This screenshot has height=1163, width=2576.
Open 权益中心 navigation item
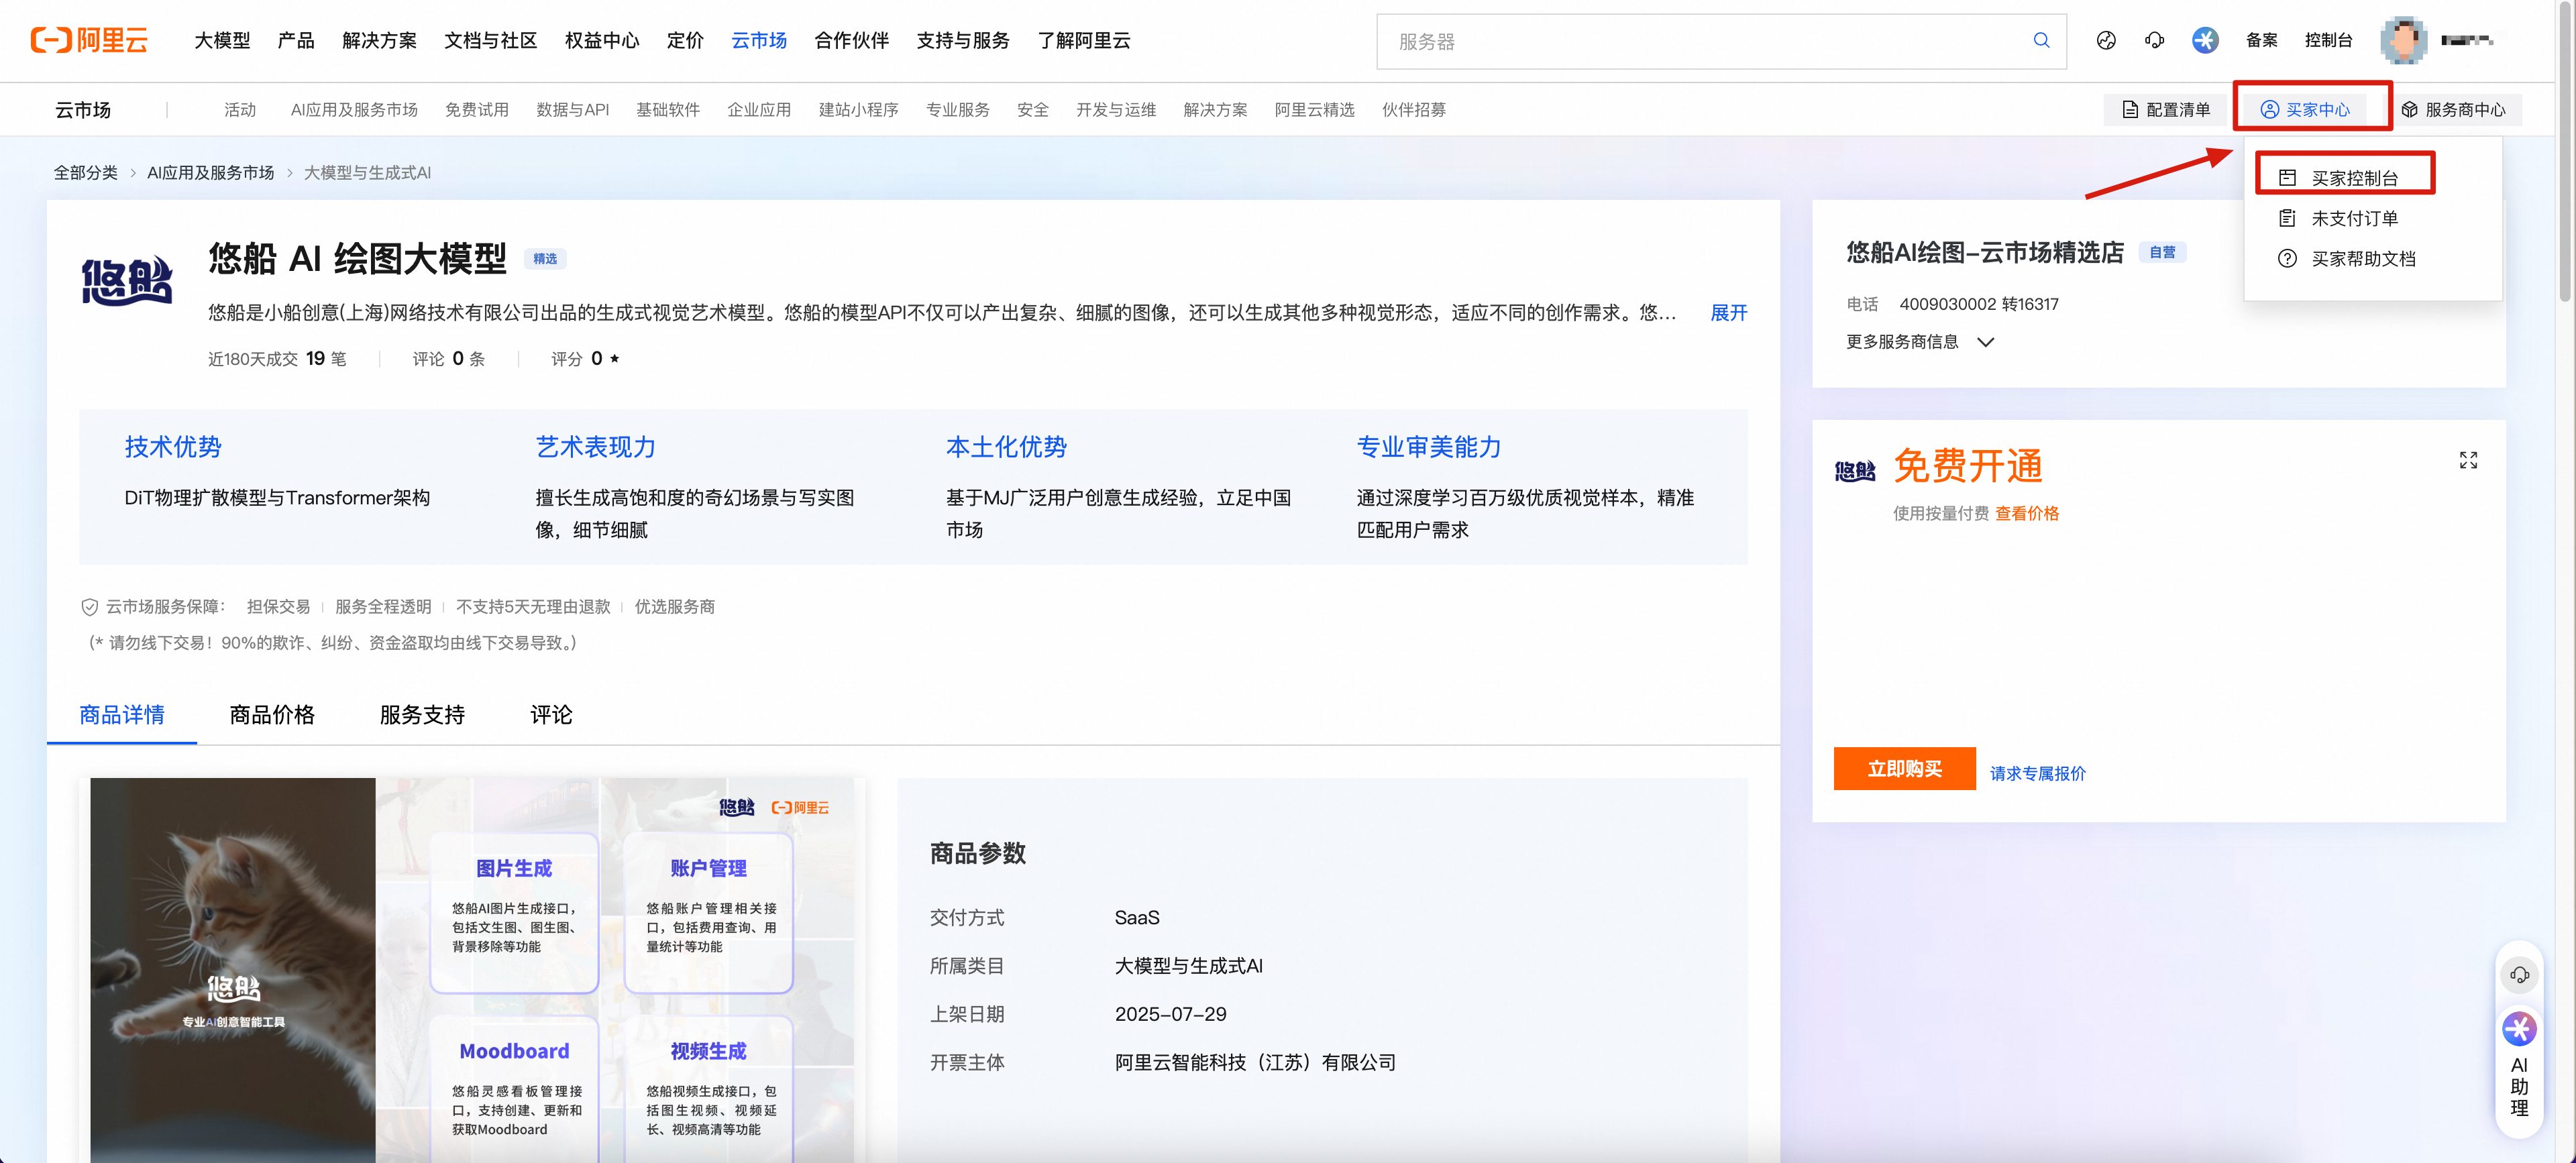point(602,40)
